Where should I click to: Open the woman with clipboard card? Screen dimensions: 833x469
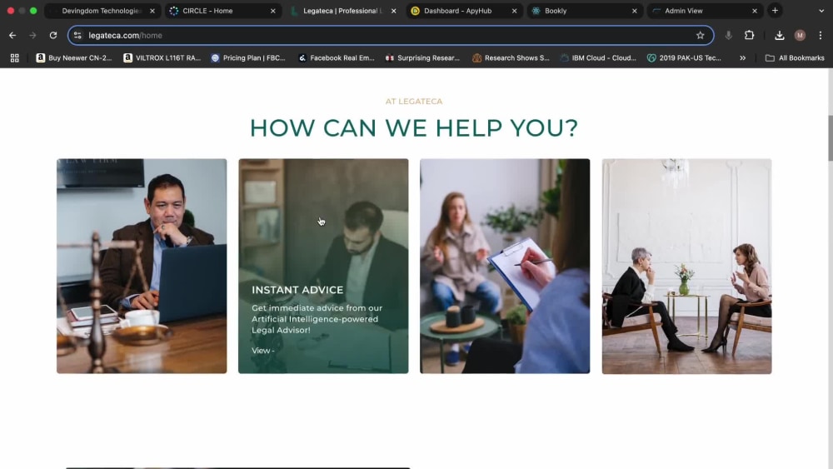pos(505,266)
